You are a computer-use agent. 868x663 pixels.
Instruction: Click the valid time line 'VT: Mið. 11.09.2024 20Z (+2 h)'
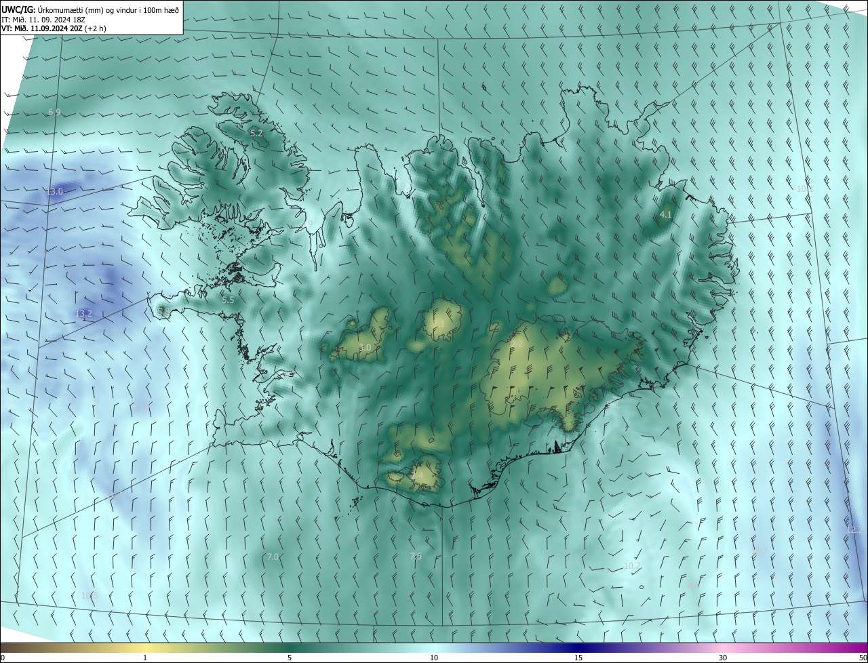54,28
